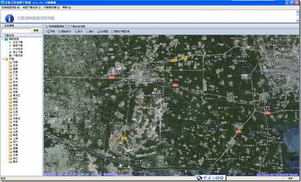The width and height of the screenshot is (301, 182).
Task: Activate the 框选下载区域 select download area tool
Action: pyautogui.click(x=120, y=31)
